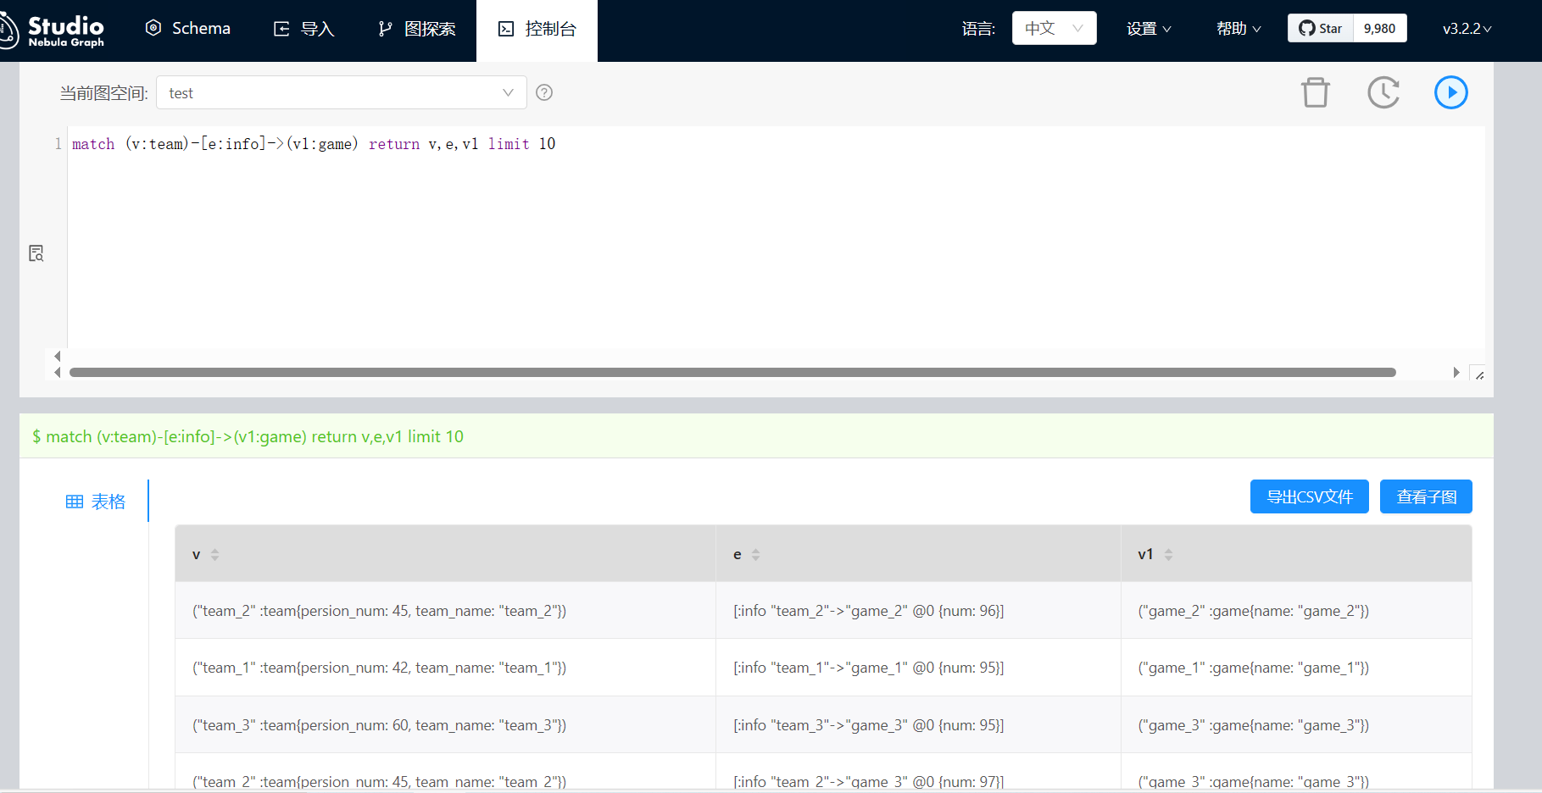This screenshot has width=1542, height=793.
Task: Click into the nGQL query editor
Action: tap(776, 237)
